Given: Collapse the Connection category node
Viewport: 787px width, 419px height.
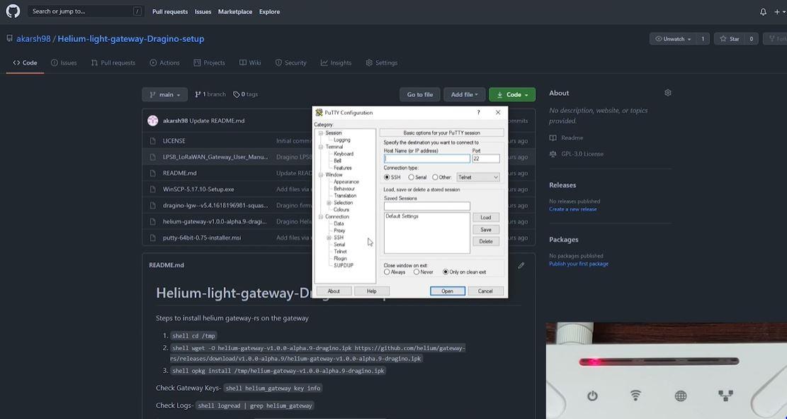Looking at the screenshot, I should point(321,216).
